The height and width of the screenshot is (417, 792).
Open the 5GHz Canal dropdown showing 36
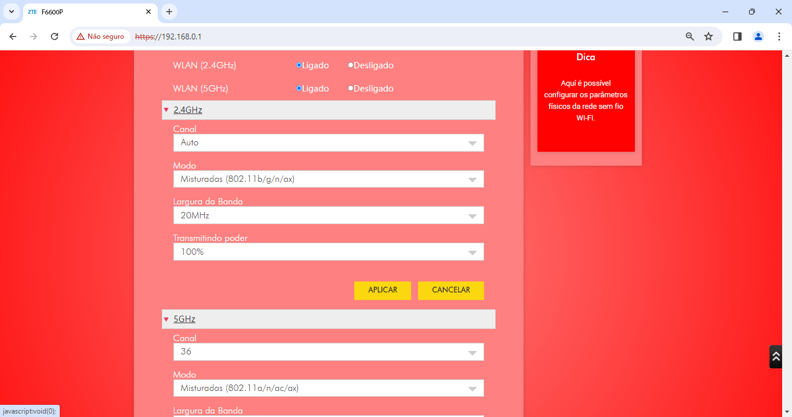tap(328, 352)
